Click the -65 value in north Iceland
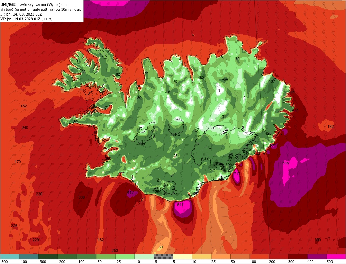346x264 pixels. tap(237, 59)
